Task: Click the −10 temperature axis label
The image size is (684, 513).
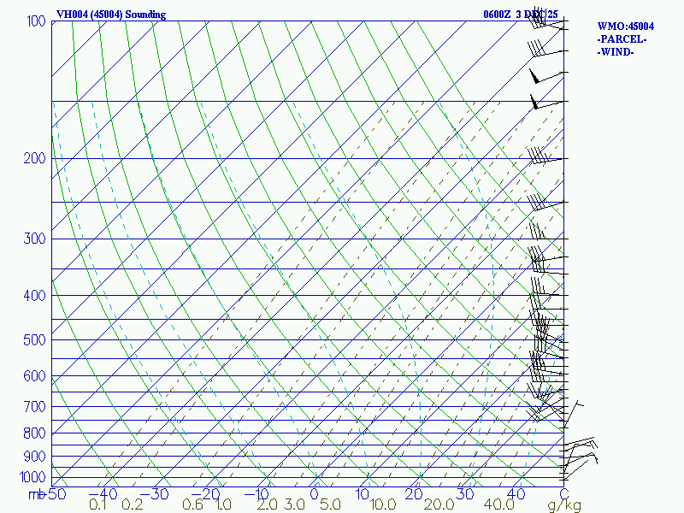Action: 257,494
